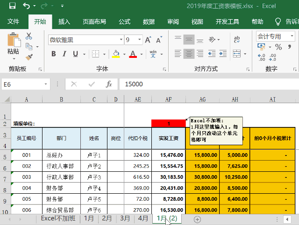Select the red cell containing 1
The width and height of the screenshot is (299, 225).
[169, 123]
